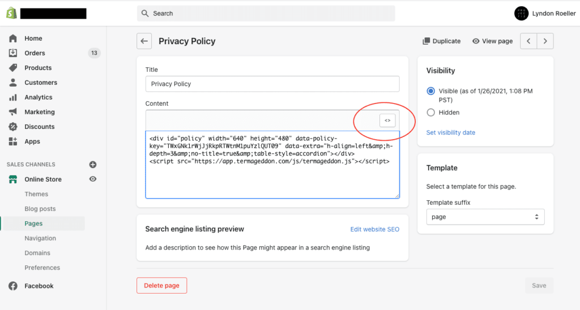Open Marketing in the sidebar
Viewport: 580px width, 310px height.
[40, 111]
